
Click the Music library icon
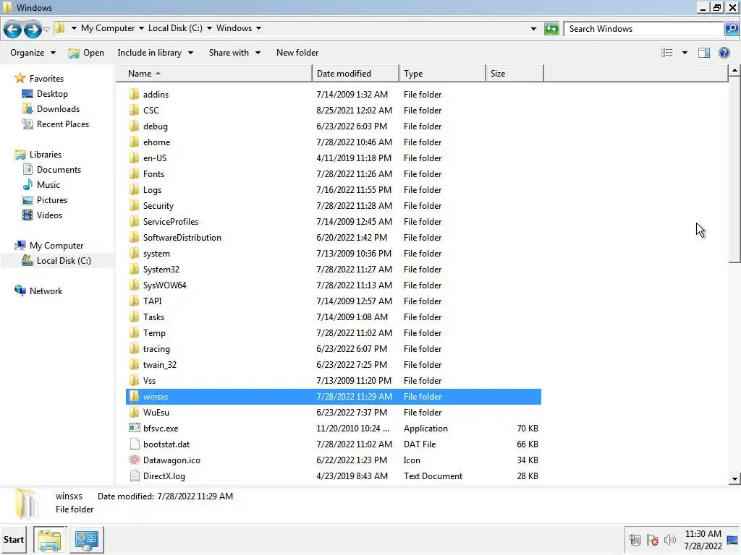(27, 185)
